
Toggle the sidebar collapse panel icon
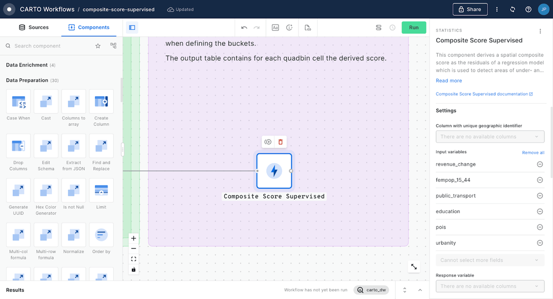point(132,27)
